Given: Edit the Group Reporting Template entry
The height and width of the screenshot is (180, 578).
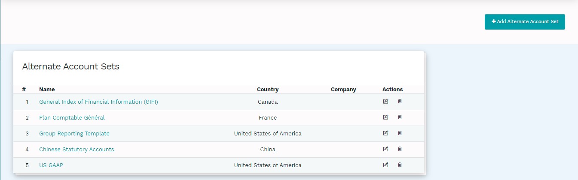Looking at the screenshot, I should tap(385, 133).
